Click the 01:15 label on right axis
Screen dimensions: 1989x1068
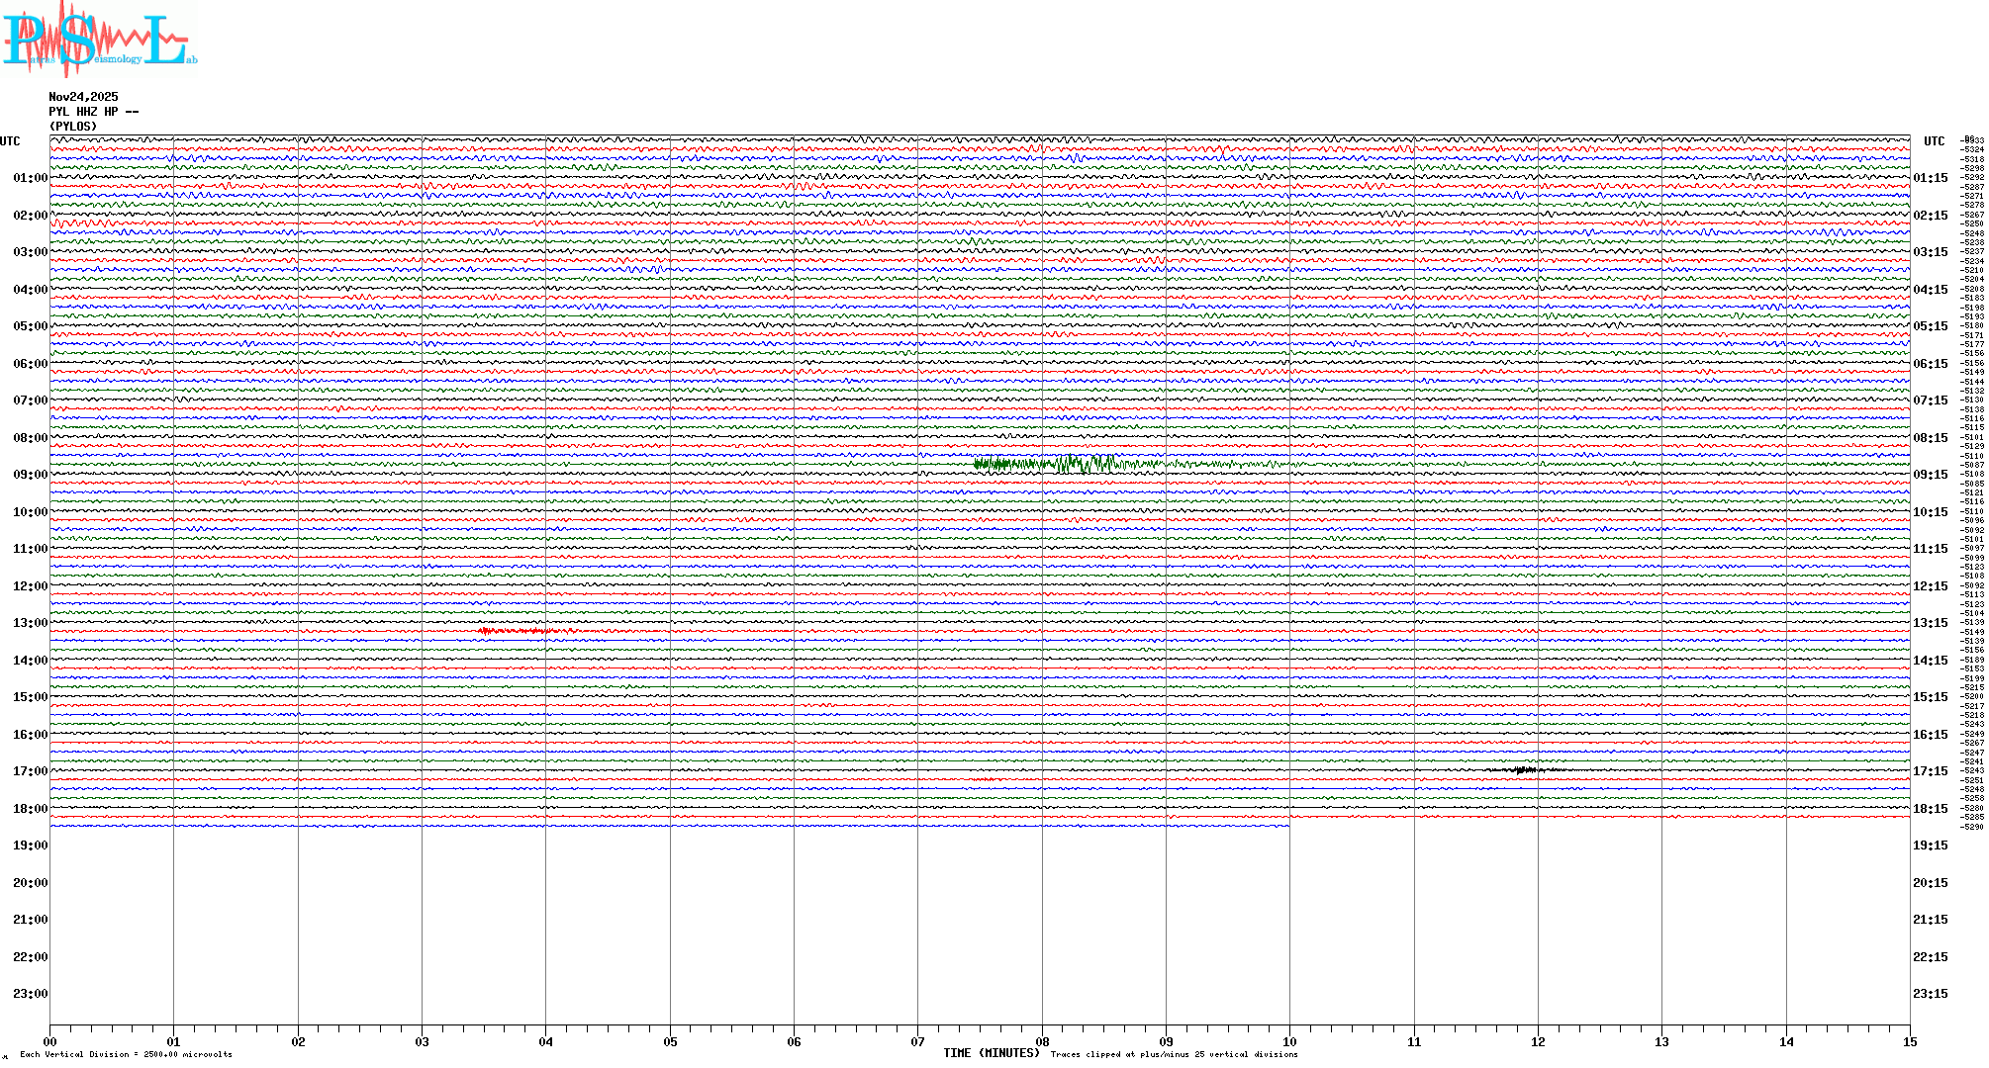1931,178
